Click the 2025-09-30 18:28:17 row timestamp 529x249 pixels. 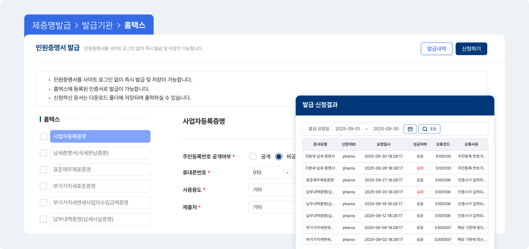[384, 157]
